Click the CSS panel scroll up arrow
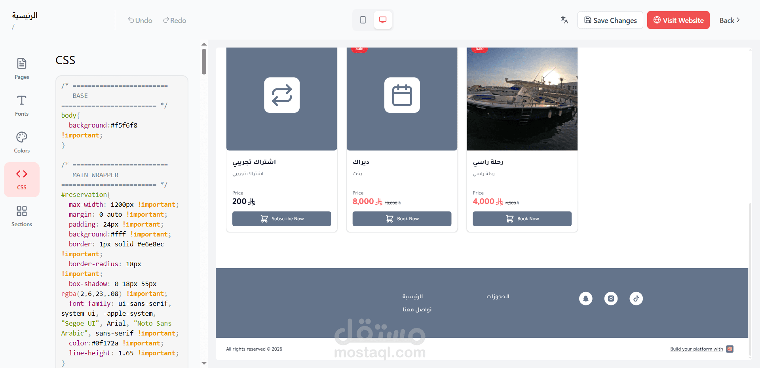 pyautogui.click(x=204, y=44)
